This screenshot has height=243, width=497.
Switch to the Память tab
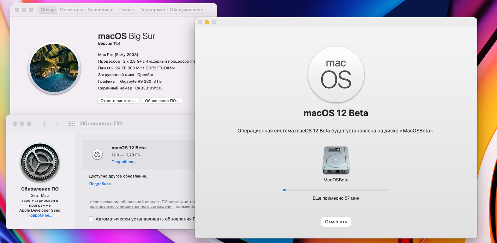(126, 10)
